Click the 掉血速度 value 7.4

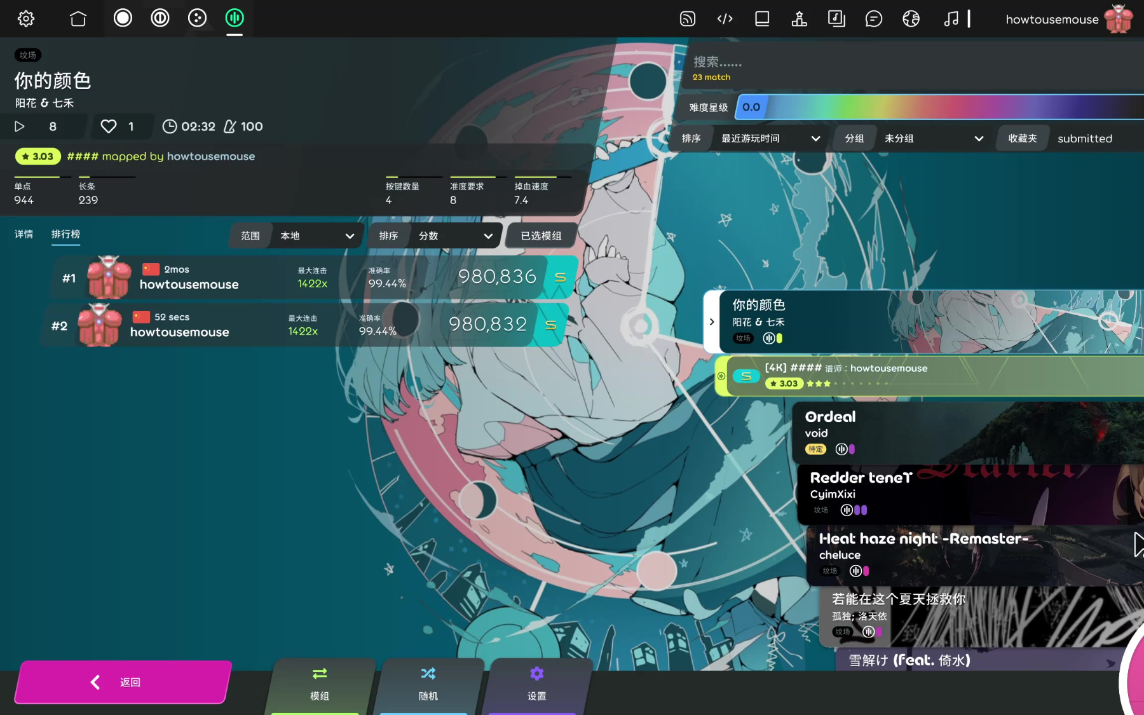(521, 200)
